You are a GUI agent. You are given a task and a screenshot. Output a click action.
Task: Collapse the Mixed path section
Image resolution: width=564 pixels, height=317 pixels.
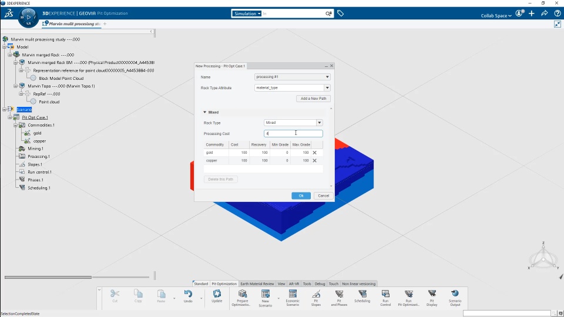[204, 112]
